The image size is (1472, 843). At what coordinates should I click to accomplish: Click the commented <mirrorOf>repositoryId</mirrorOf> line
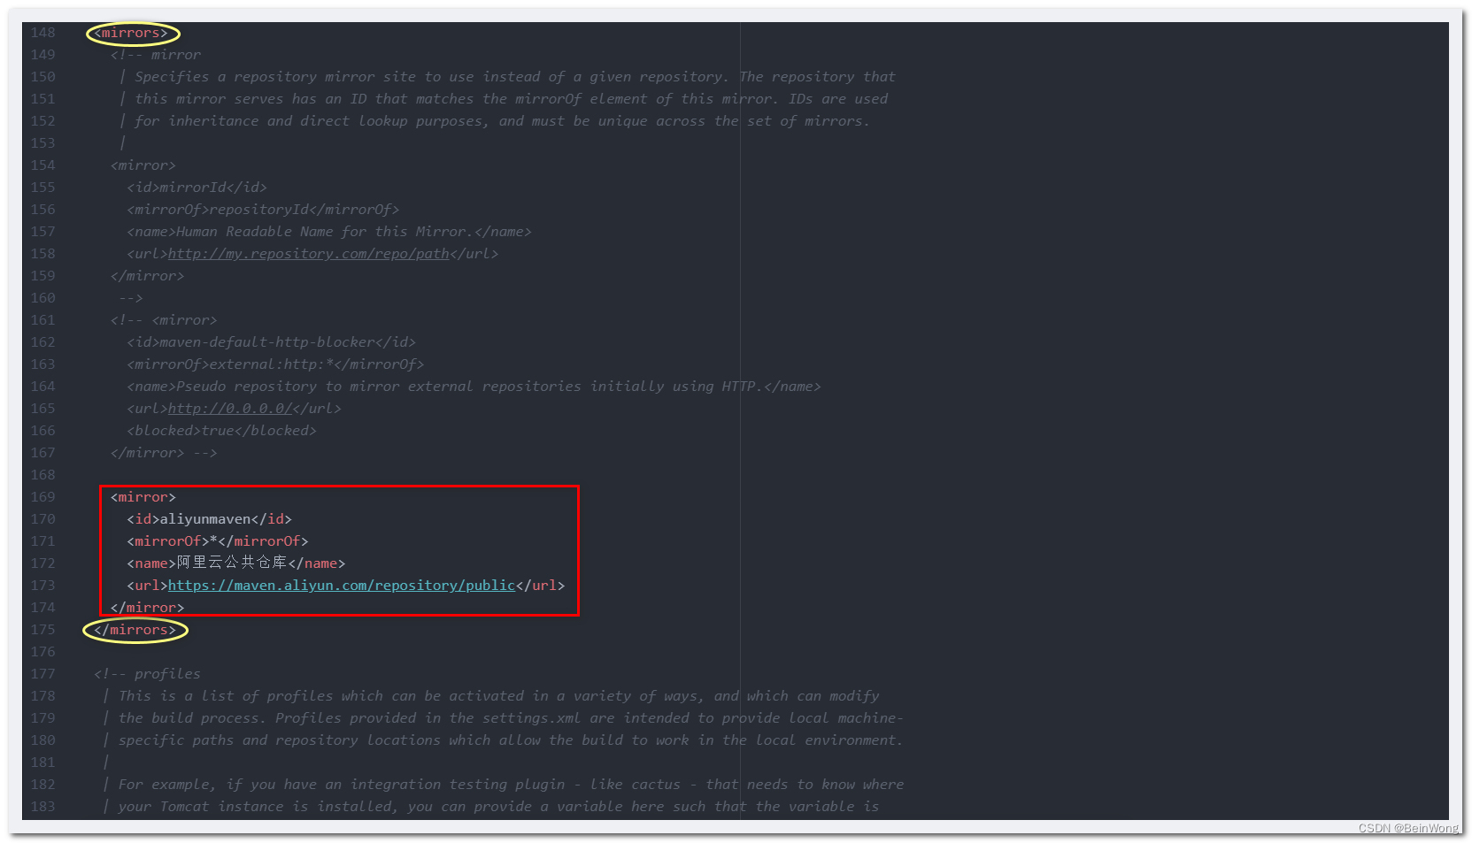(x=263, y=210)
